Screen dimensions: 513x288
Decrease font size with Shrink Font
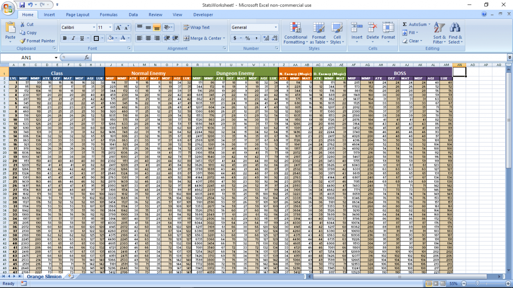coord(127,27)
